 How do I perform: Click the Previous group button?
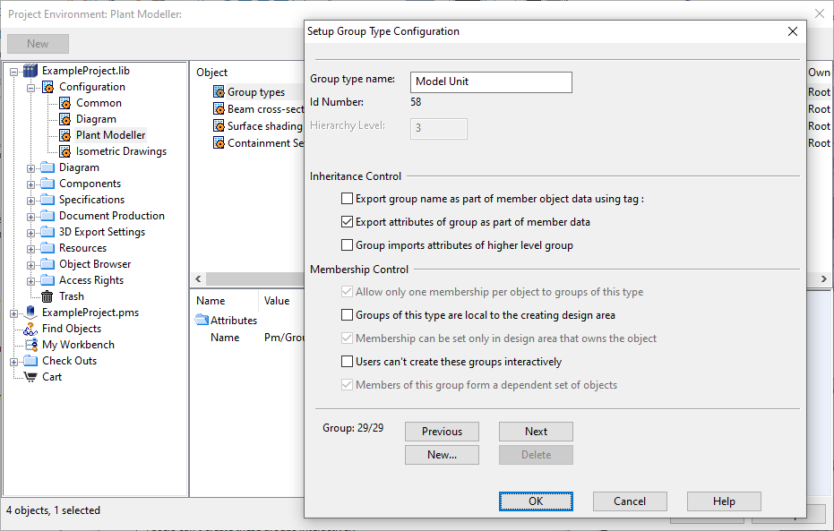(x=442, y=432)
